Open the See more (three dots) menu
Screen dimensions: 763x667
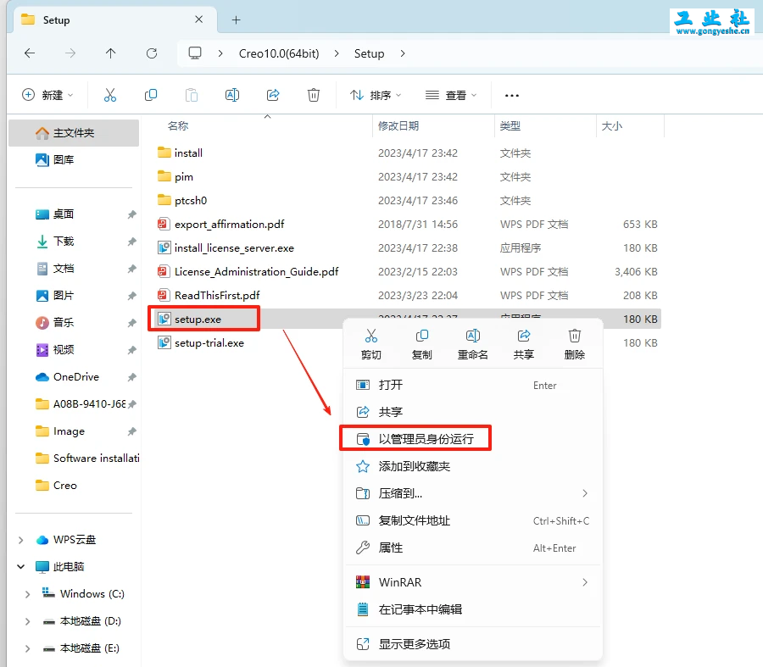pyautogui.click(x=512, y=96)
